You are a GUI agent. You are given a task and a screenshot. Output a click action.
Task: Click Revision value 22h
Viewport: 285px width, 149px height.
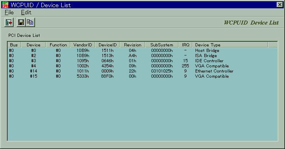point(132,71)
